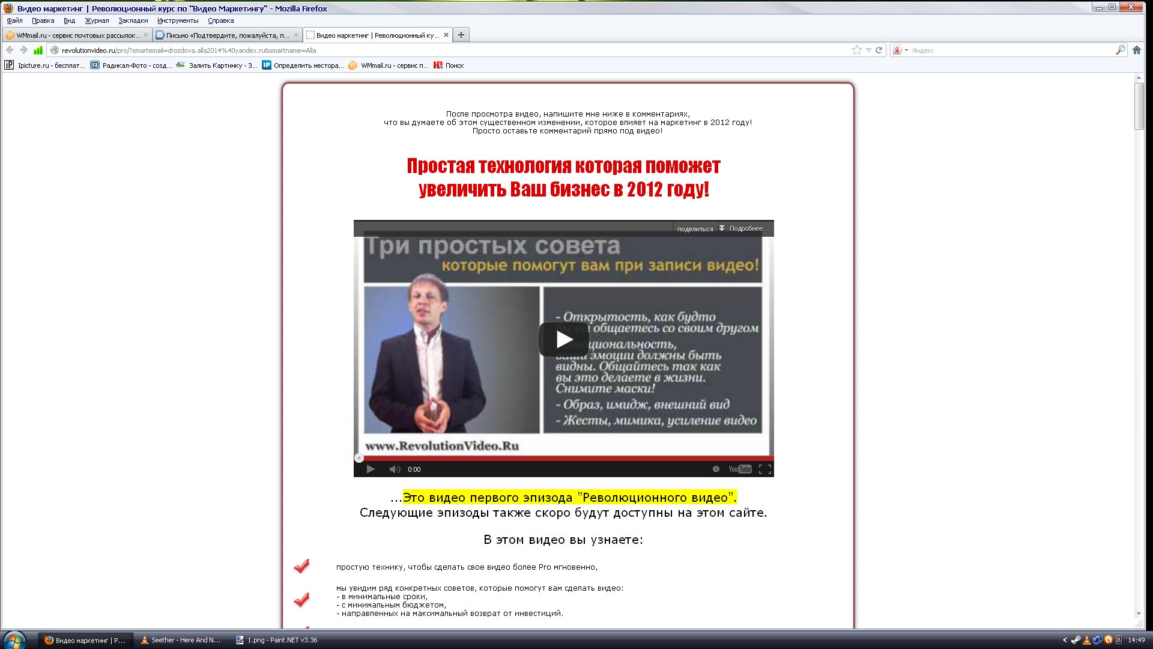
Task: Go to browser home page icon
Action: coord(1137,50)
